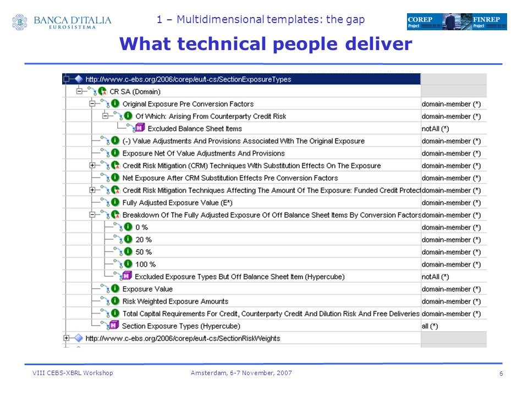Select the Exposure Value row
Viewport: 528px width, 396px height.
click(x=147, y=289)
